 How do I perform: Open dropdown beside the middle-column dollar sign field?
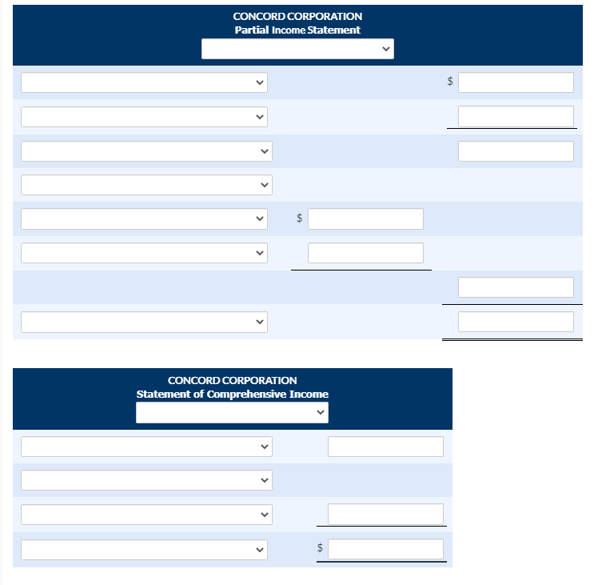(x=144, y=218)
